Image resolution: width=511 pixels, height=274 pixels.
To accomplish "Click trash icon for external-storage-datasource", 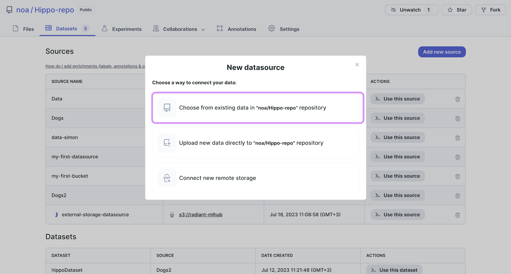I will [x=458, y=215].
